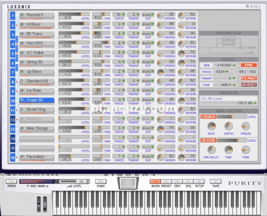Click the channel 5 reverb knob

click(181, 53)
